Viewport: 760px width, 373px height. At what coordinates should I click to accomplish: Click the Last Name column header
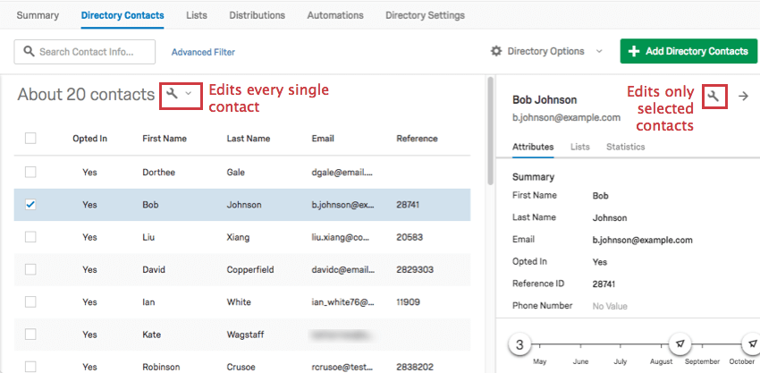click(x=249, y=139)
